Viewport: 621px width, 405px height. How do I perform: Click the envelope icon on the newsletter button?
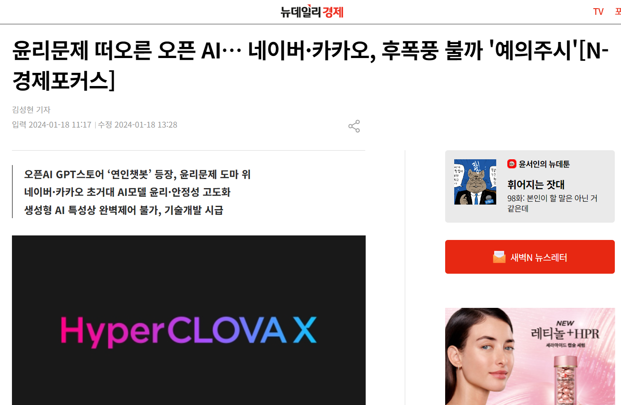(x=499, y=257)
